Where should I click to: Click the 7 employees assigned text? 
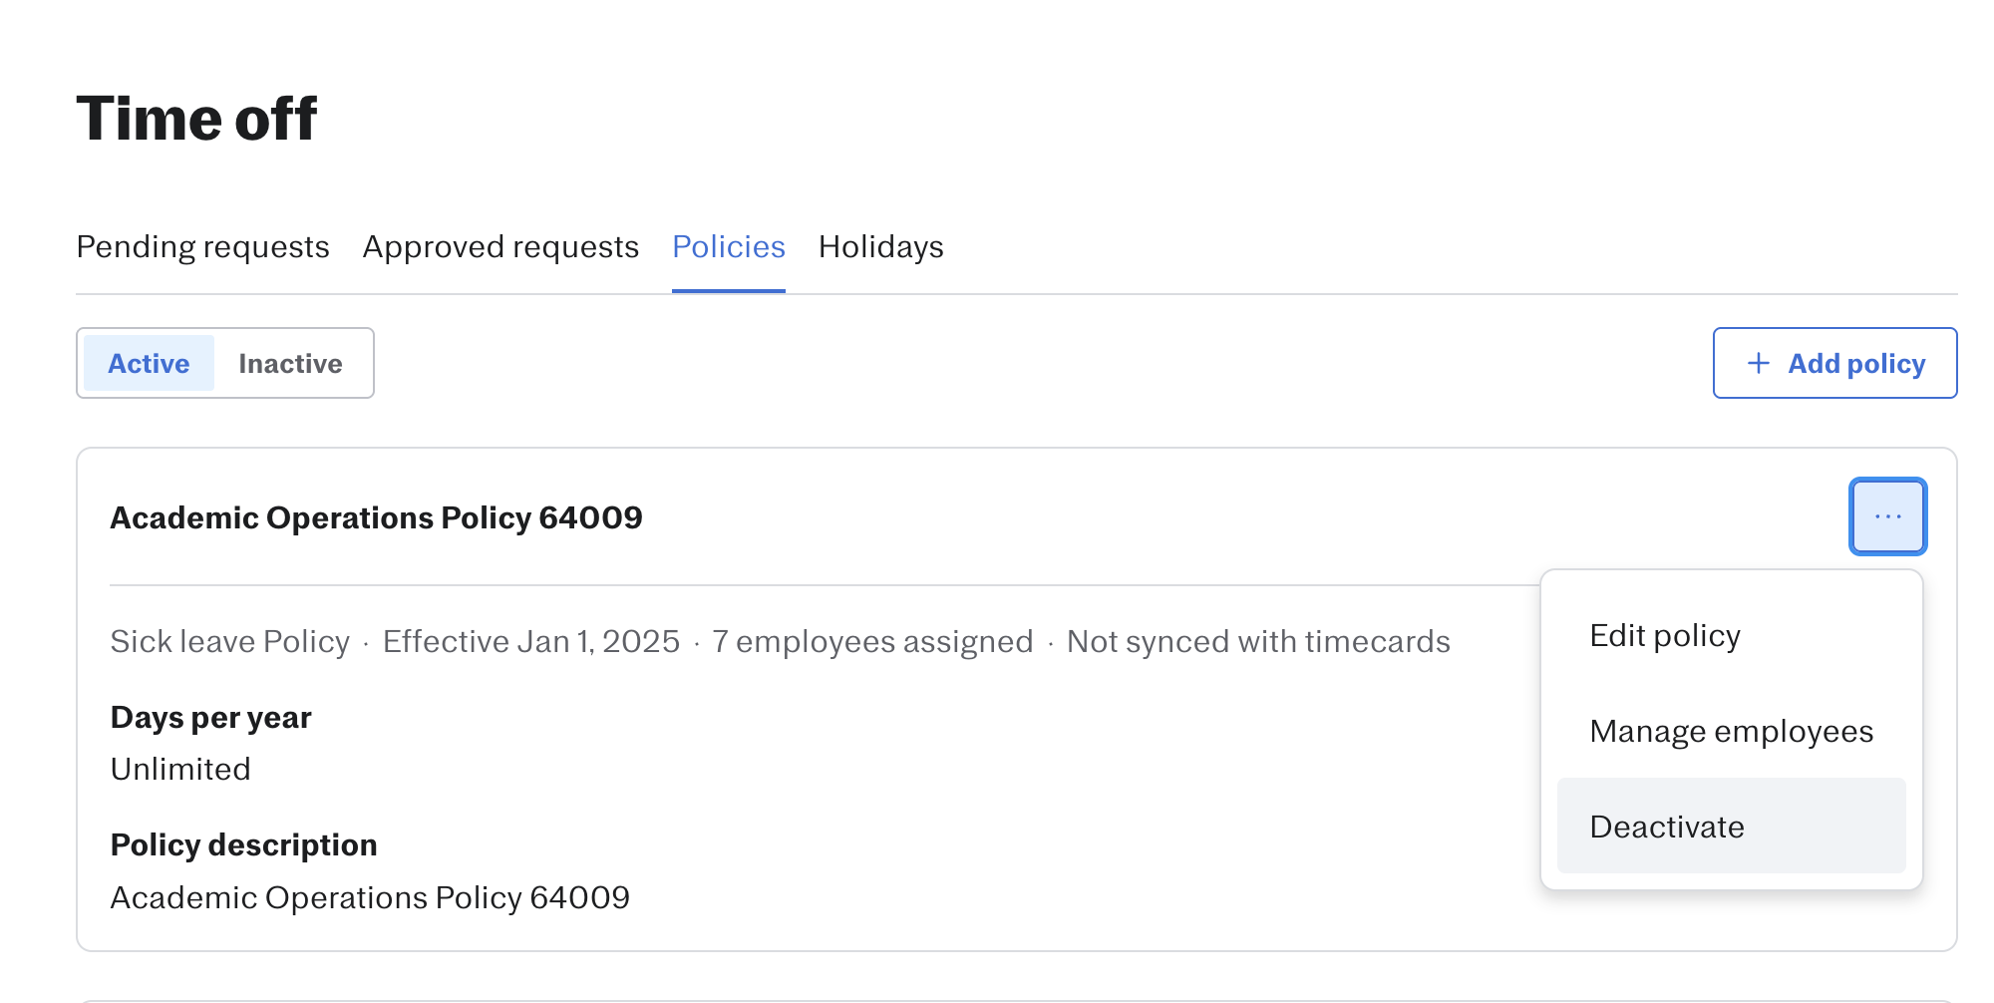point(872,641)
